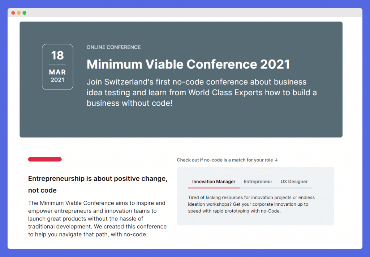Click the yellow minimize window dot
Viewport: 370px width, 257px height.
19,13
